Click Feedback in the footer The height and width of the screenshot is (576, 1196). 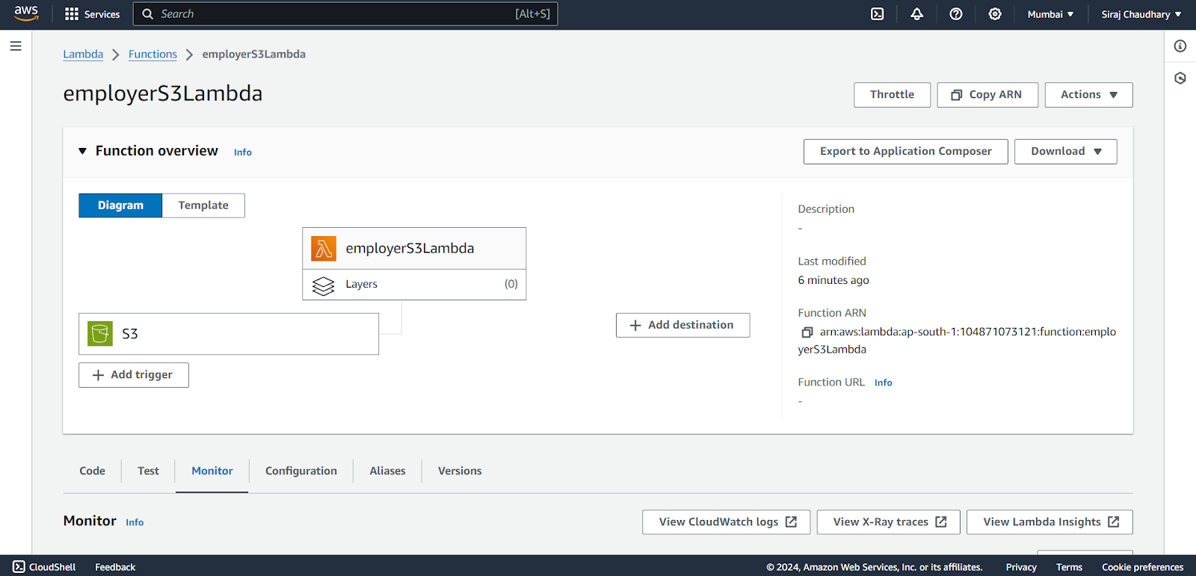[x=115, y=567]
